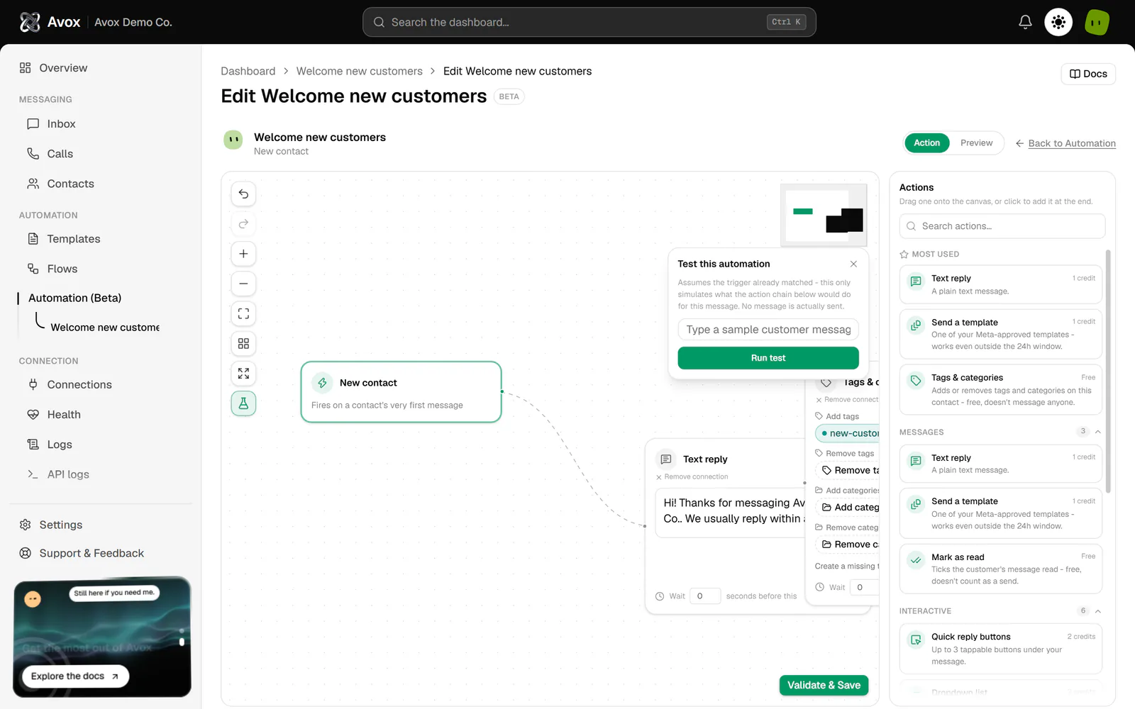Switch to the Preview tab
Viewport: 1135px width, 709px height.
[x=976, y=143]
